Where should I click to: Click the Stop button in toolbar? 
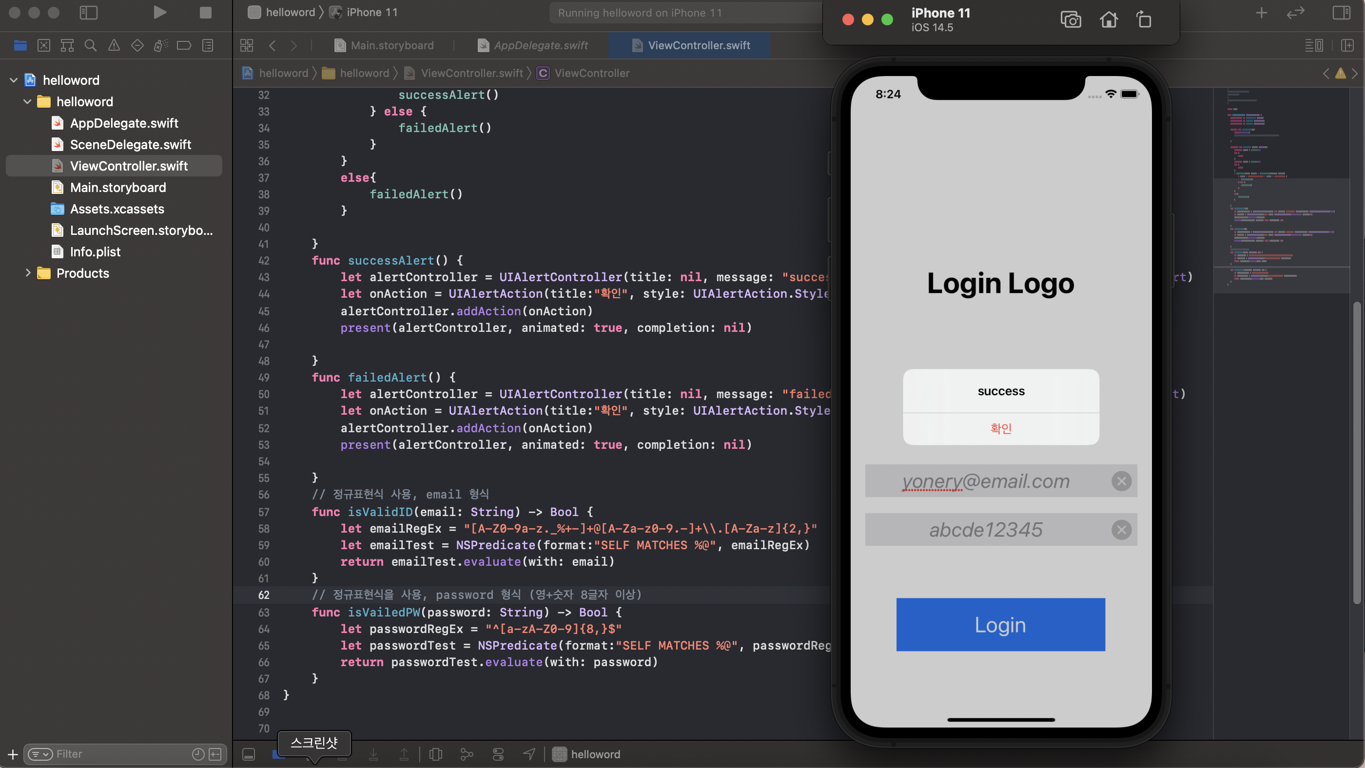(206, 13)
